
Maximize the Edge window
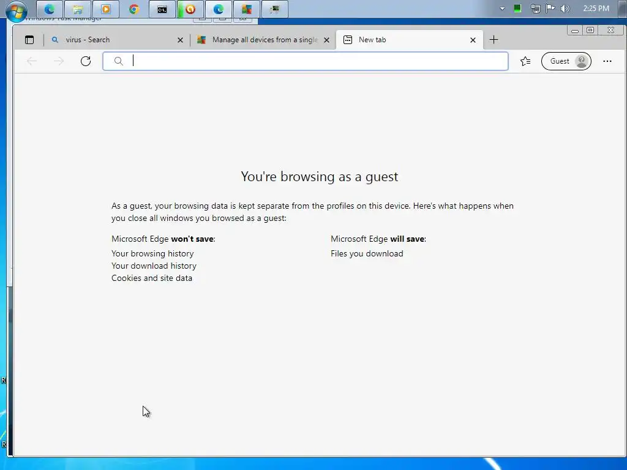pos(590,31)
